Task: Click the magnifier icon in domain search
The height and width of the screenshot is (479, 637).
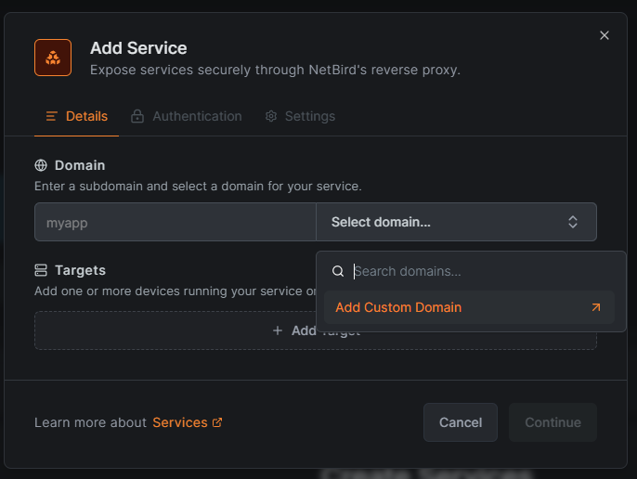Action: pyautogui.click(x=338, y=272)
